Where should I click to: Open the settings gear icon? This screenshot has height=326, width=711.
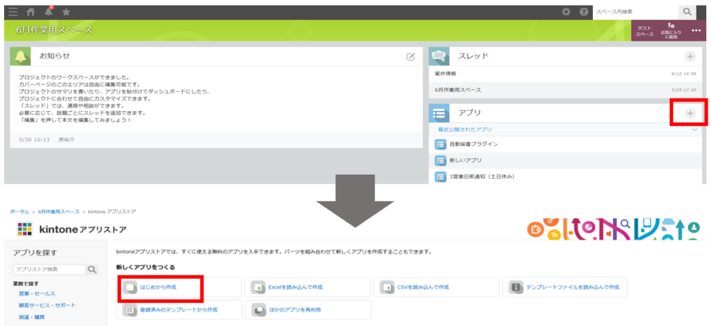tap(566, 13)
